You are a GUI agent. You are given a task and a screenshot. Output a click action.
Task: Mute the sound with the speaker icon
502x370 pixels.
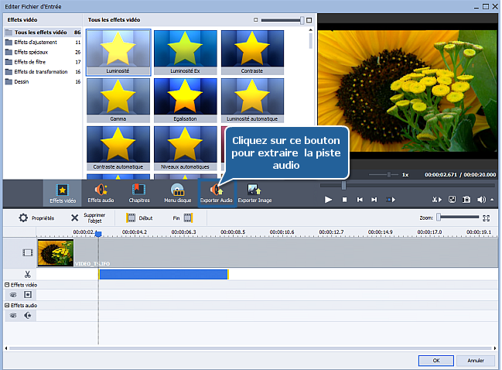coord(481,200)
